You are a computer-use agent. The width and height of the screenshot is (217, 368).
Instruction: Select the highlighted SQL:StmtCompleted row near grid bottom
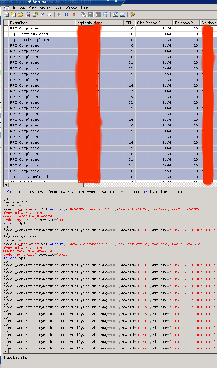[110, 177]
